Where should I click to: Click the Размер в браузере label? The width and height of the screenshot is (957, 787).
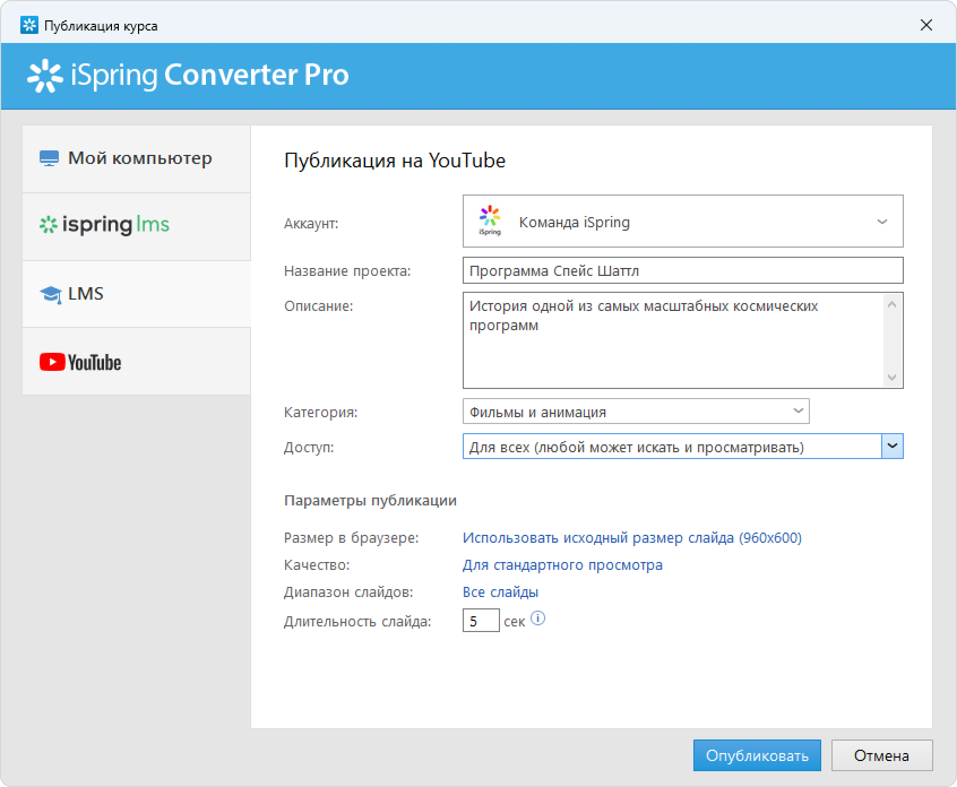click(x=351, y=538)
